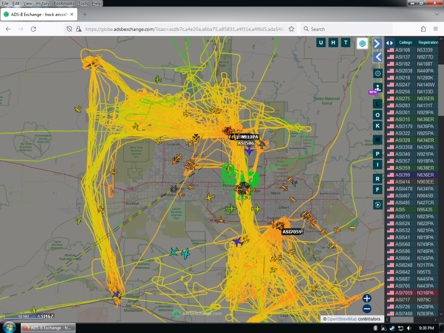Open the Windows Start button

pyautogui.click(x=9, y=328)
